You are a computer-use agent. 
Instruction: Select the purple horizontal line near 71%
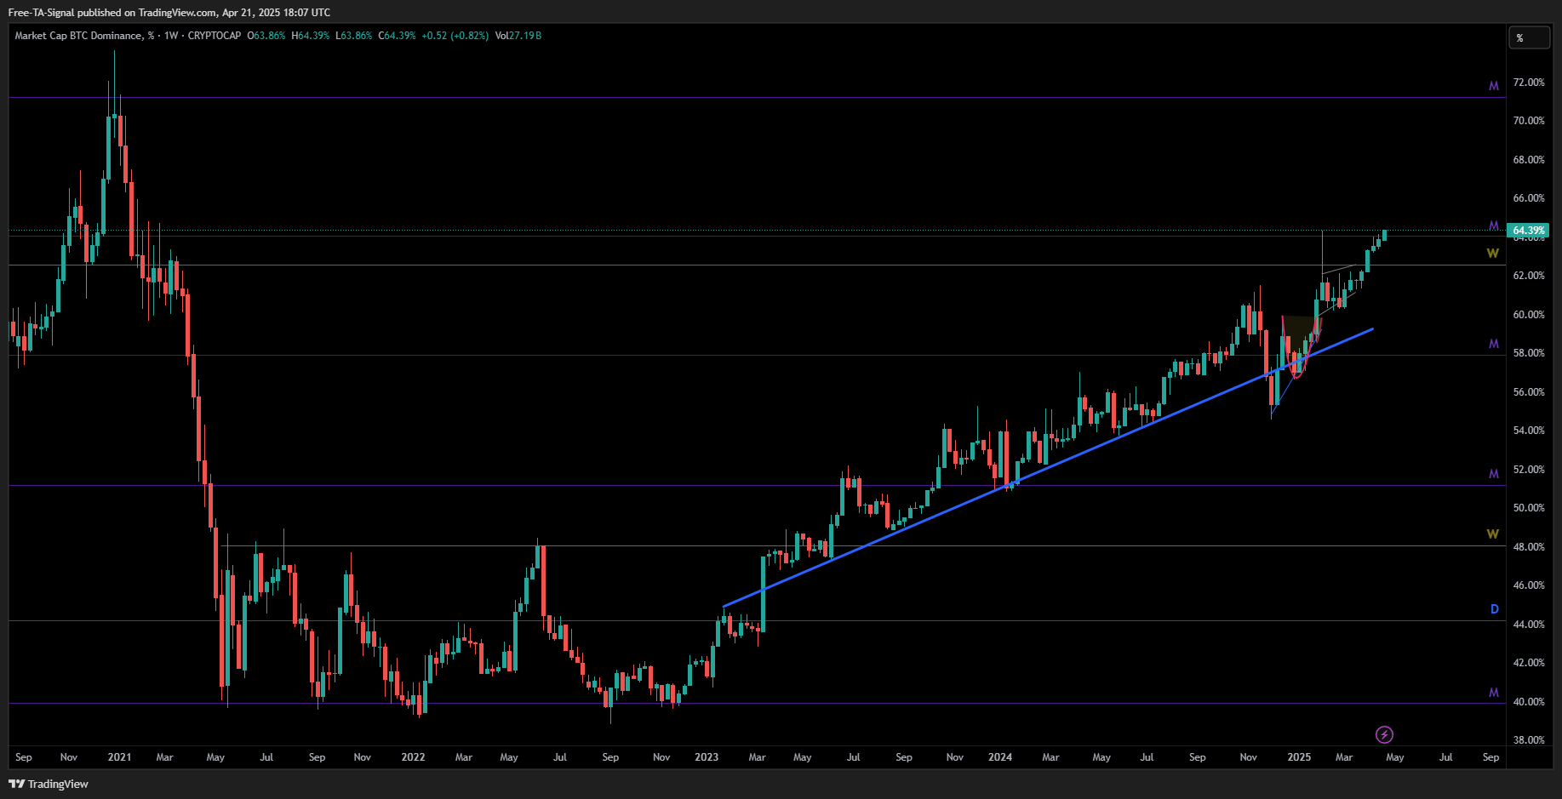point(757,97)
